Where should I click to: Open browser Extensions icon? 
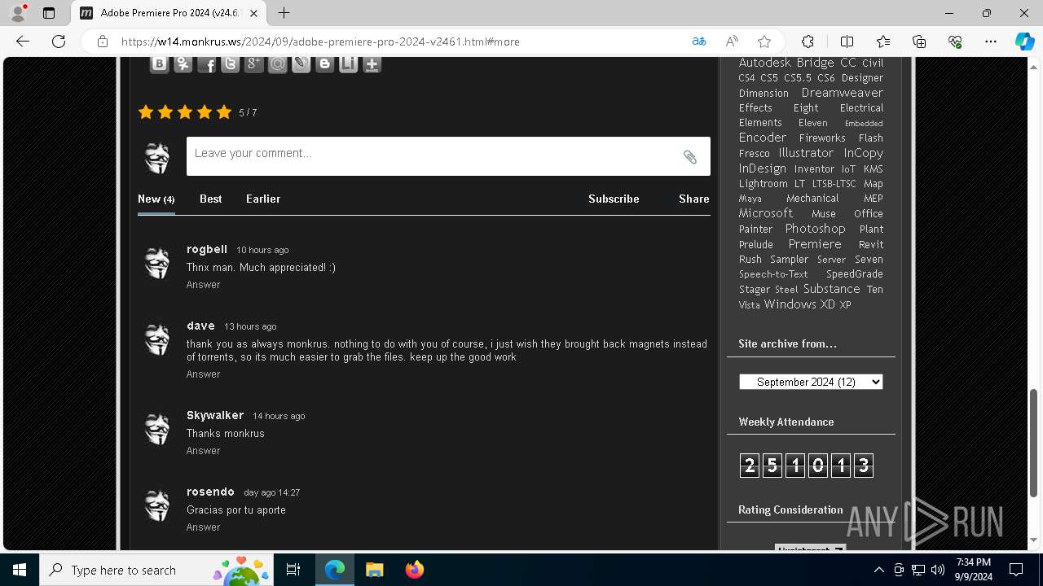[808, 42]
